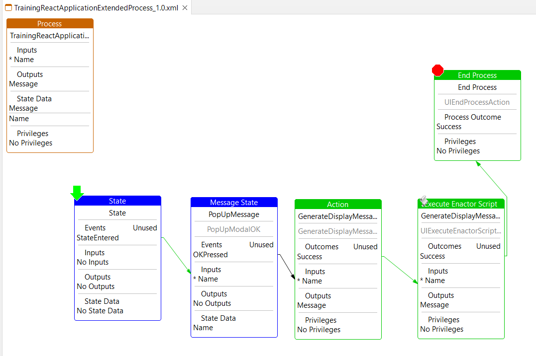The width and height of the screenshot is (536, 356).
Task: Click No Inputs in State node
Action: coord(93,262)
